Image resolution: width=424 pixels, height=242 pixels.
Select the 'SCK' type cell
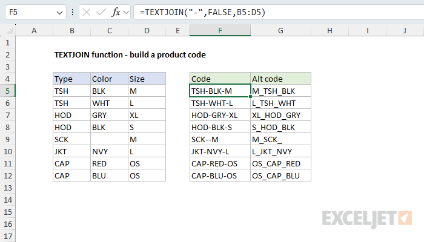point(71,139)
